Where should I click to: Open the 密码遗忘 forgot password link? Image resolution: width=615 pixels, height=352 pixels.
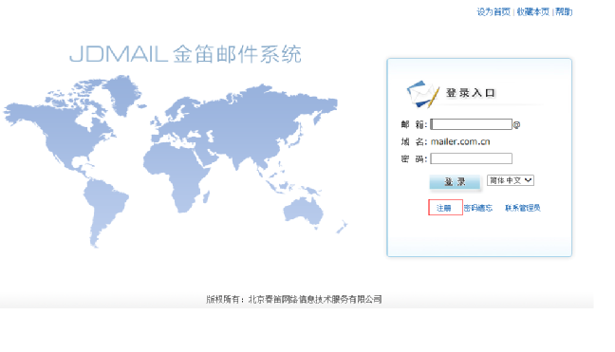[478, 208]
